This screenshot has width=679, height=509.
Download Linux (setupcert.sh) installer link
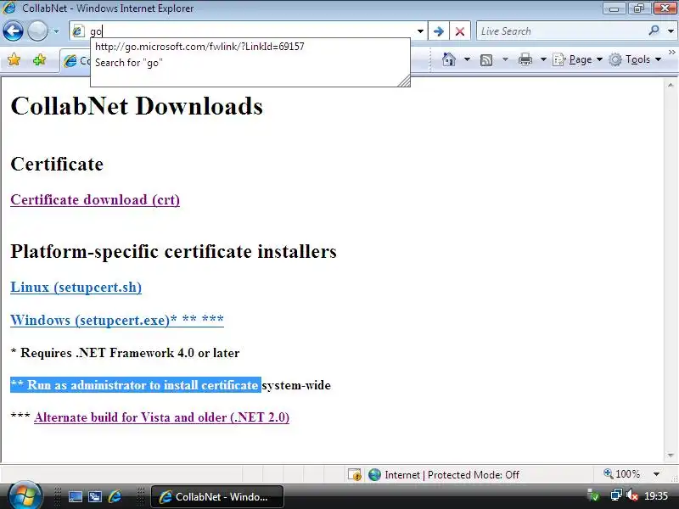(x=76, y=288)
